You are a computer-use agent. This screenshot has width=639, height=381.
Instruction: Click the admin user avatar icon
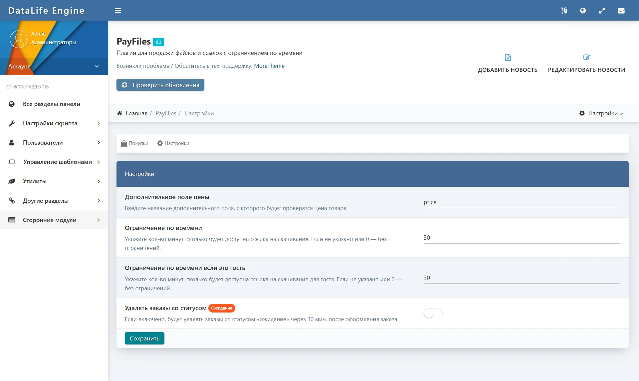pos(19,39)
